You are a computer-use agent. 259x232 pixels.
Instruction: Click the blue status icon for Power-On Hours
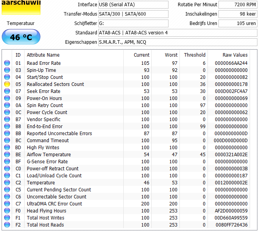[7, 98]
